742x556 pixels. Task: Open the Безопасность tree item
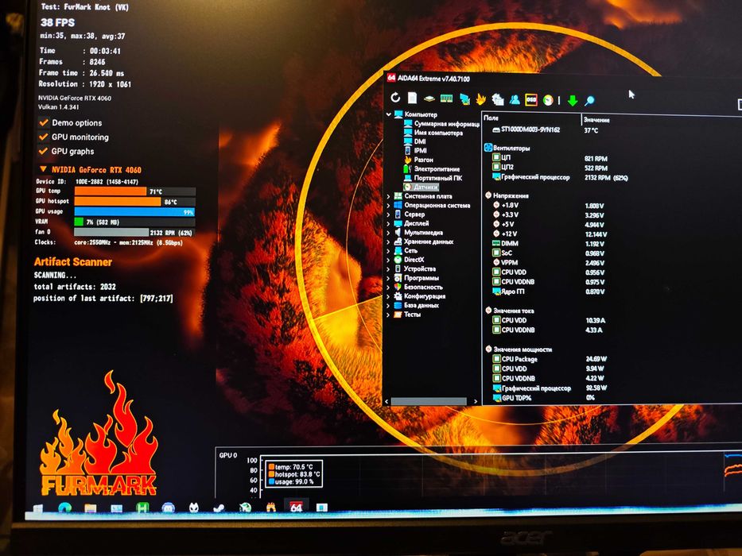click(x=423, y=287)
